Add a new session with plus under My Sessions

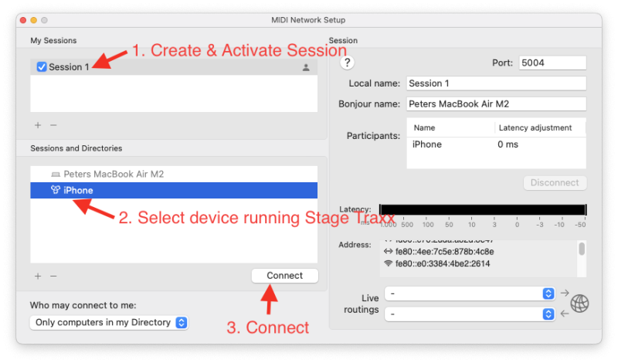click(38, 125)
